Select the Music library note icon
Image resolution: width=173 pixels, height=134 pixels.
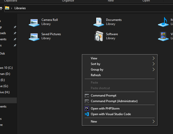163,22
